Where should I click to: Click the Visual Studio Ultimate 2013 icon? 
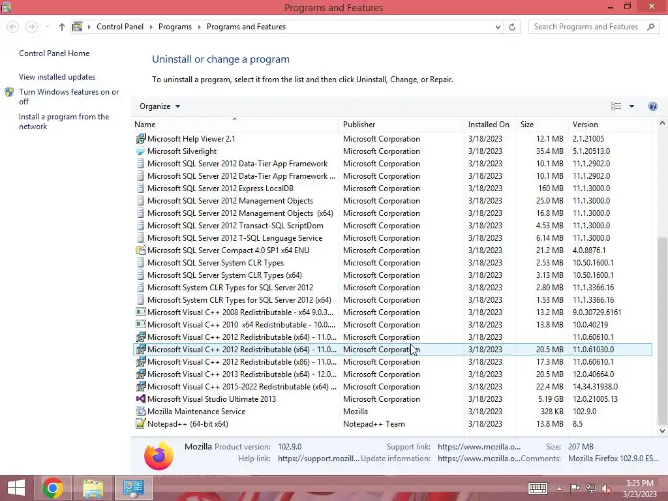[141, 399]
